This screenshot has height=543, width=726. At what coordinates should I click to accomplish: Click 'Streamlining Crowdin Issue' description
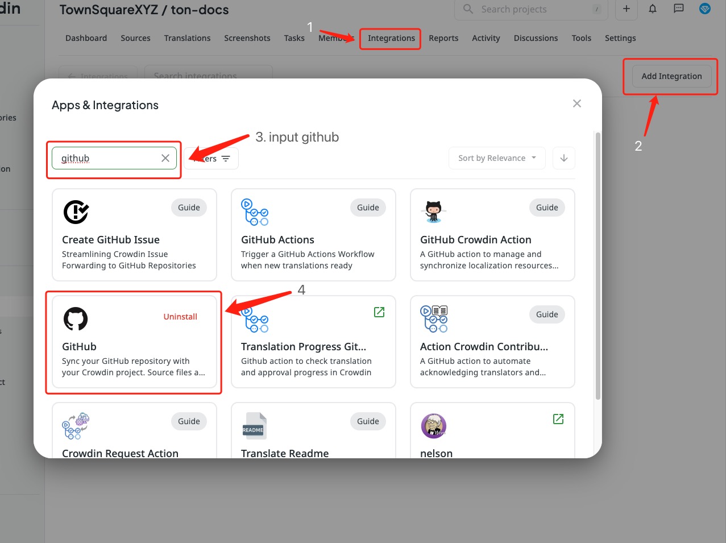tap(128, 260)
